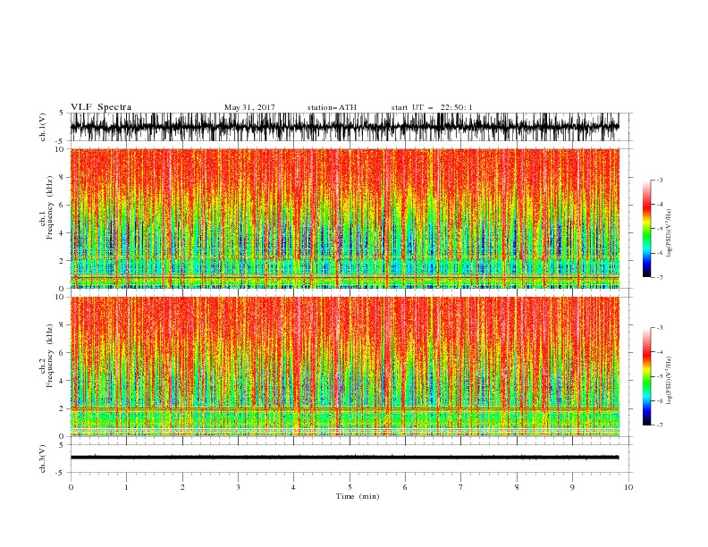This screenshot has width=708, height=547.
Task: Click the ch.2 frequency axis "8" tick label
Action: pyautogui.click(x=62, y=325)
